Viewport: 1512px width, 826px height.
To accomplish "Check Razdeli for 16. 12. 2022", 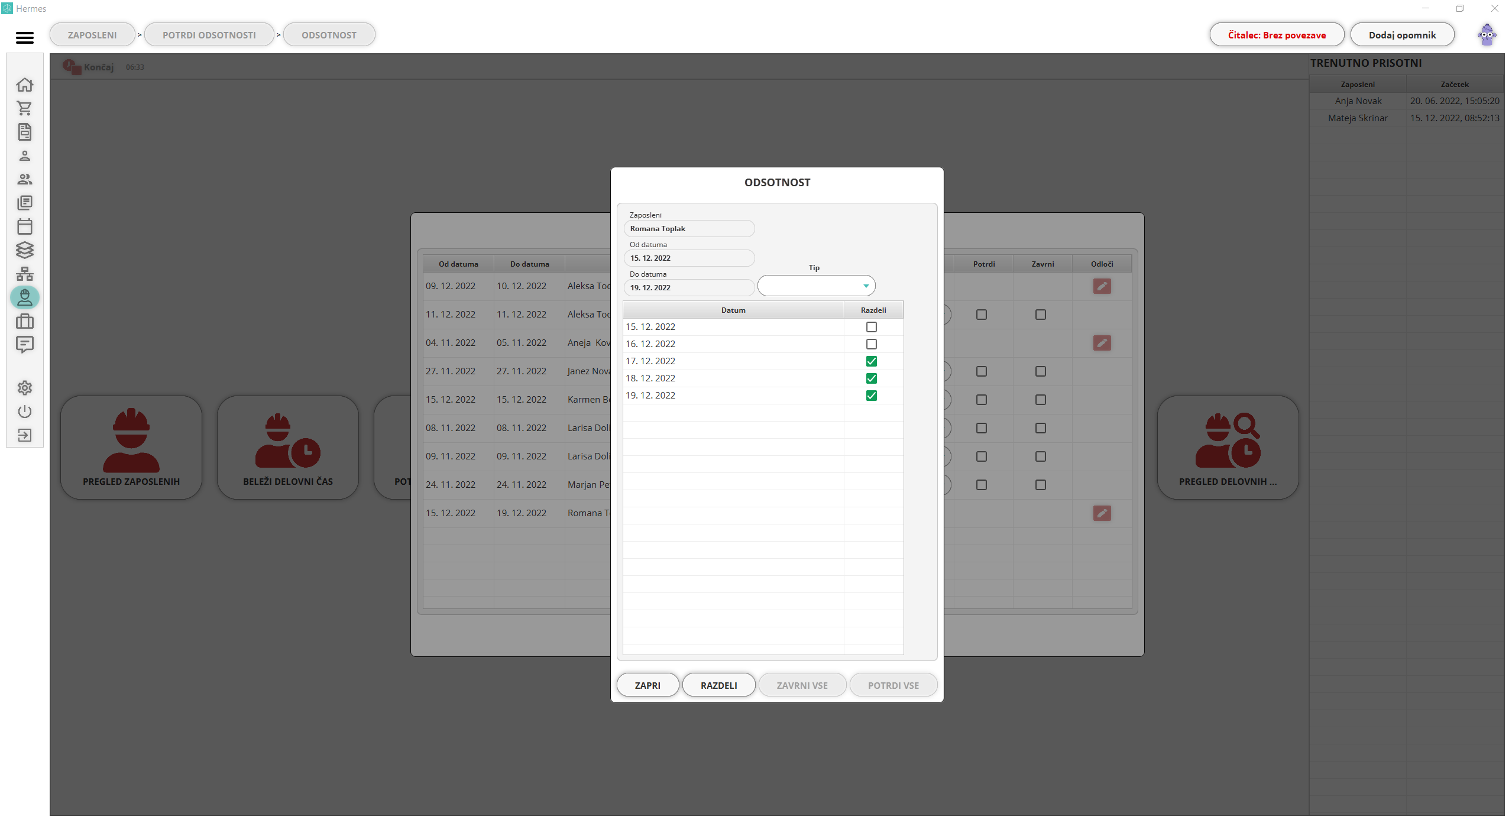I will 871,344.
